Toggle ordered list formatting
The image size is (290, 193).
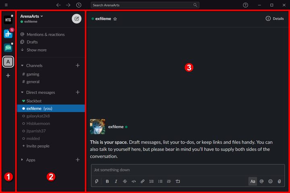pyautogui.click(x=151, y=181)
